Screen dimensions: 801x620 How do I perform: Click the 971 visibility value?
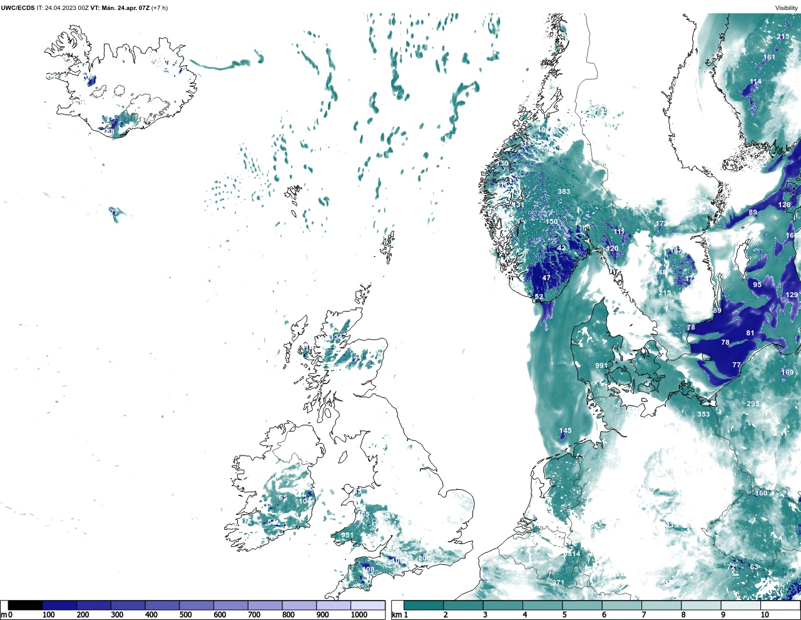click(558, 583)
